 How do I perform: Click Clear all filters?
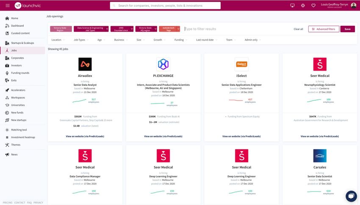[x=298, y=29]
